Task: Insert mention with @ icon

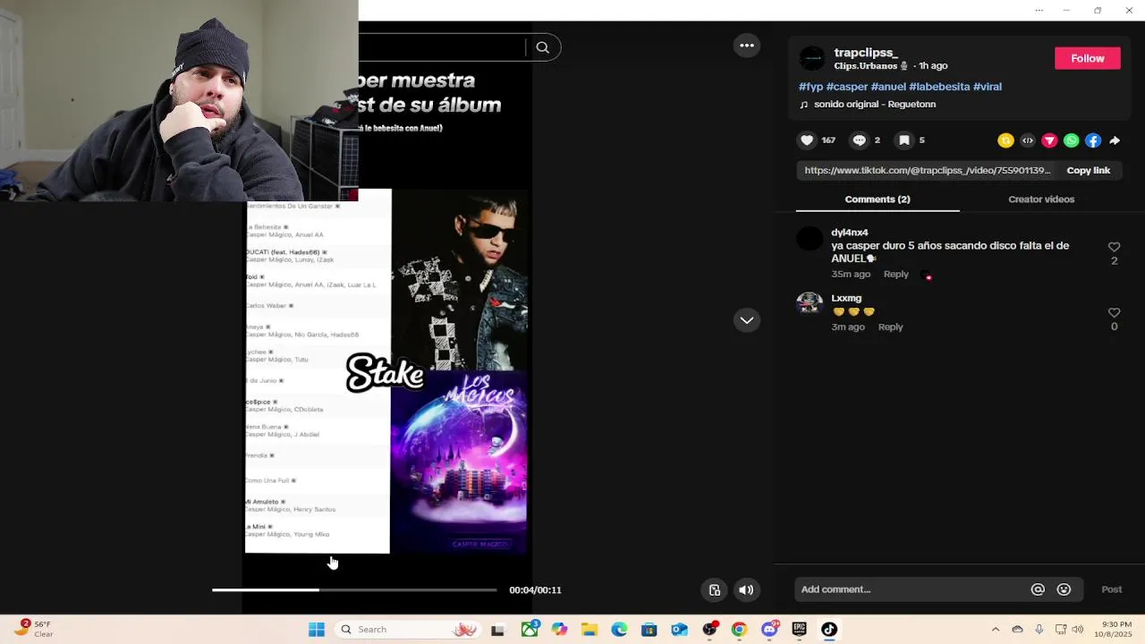Action: tap(1038, 589)
